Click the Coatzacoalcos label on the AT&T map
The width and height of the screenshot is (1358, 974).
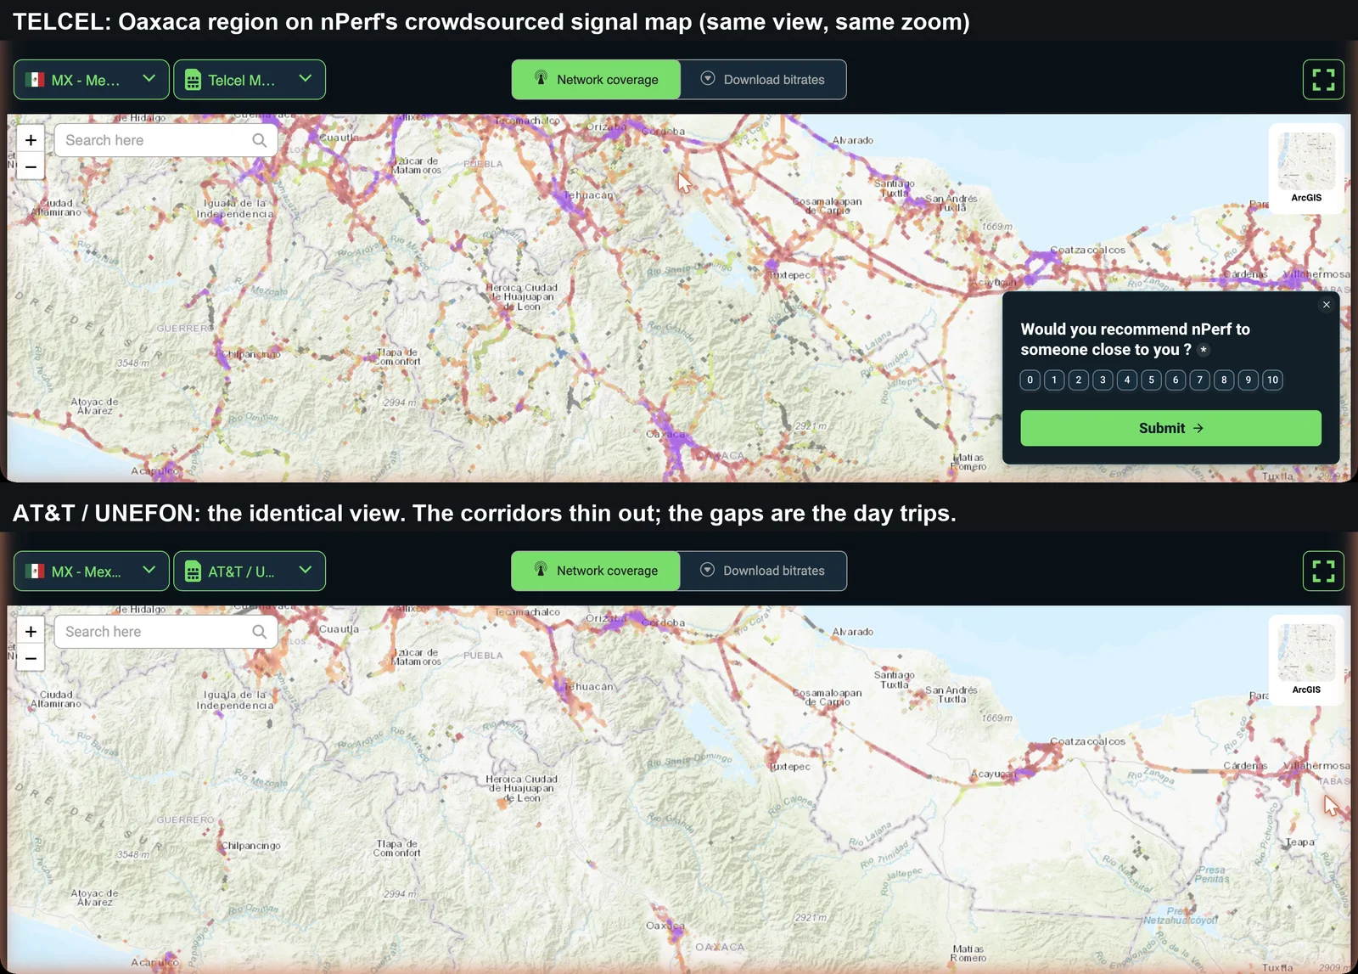tap(1088, 741)
